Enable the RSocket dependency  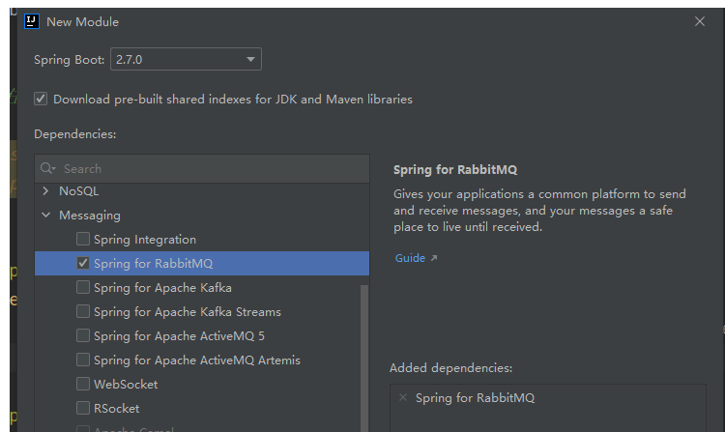tap(83, 409)
